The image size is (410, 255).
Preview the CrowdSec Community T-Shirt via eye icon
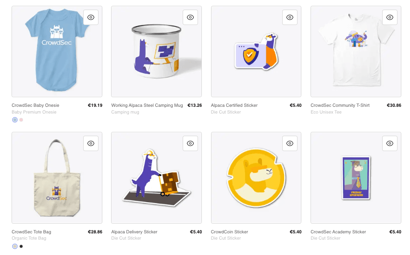click(390, 17)
